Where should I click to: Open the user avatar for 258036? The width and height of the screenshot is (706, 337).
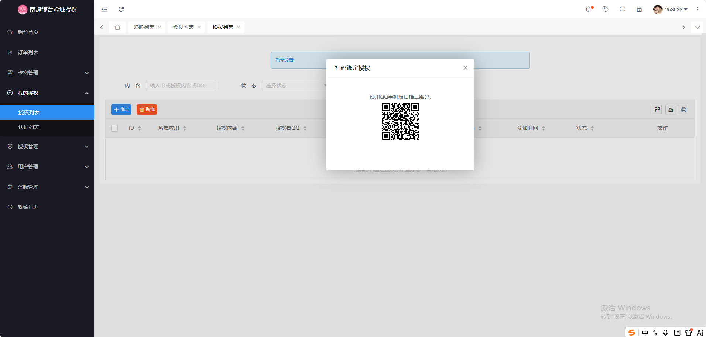(658, 9)
